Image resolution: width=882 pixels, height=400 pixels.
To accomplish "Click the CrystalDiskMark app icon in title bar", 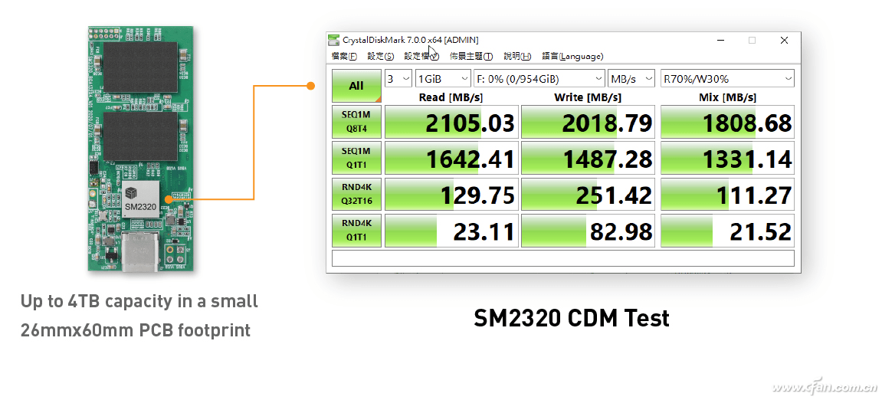I will (334, 40).
